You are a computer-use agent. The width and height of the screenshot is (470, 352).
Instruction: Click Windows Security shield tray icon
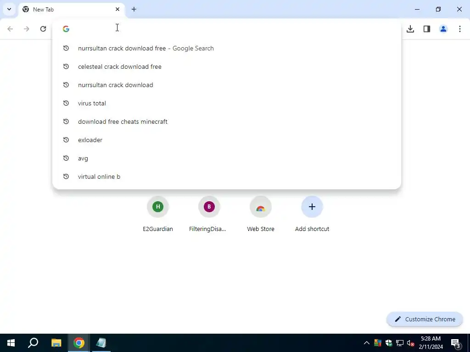(x=389, y=343)
